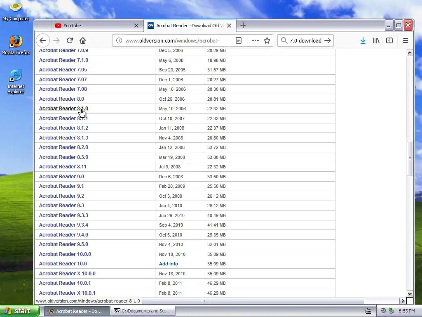The height and width of the screenshot is (317, 422).
Task: Open page actions three-dot menu
Action: [256, 40]
